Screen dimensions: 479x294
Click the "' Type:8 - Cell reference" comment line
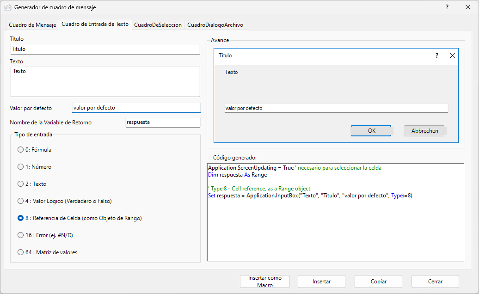coord(259,188)
